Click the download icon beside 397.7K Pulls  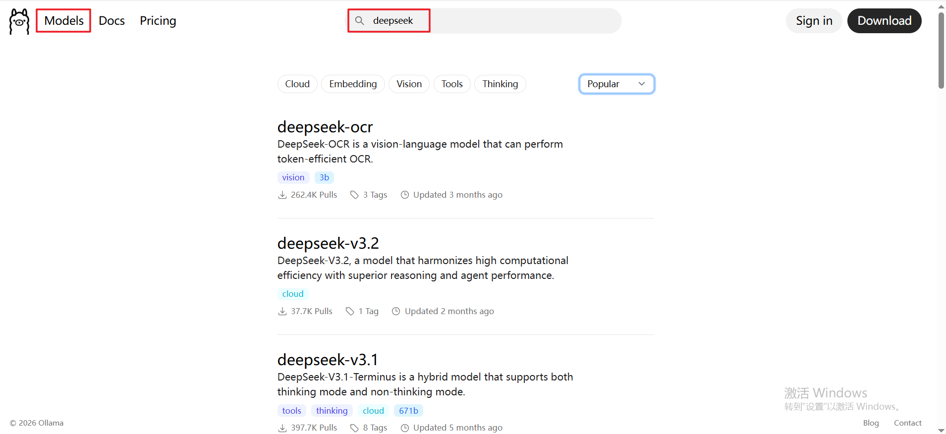coord(282,428)
